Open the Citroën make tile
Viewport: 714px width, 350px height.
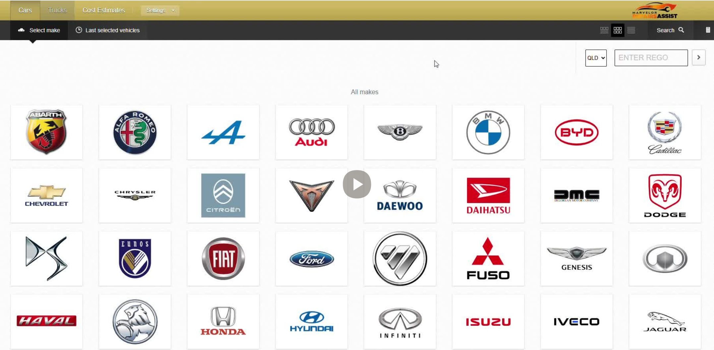[x=223, y=196]
